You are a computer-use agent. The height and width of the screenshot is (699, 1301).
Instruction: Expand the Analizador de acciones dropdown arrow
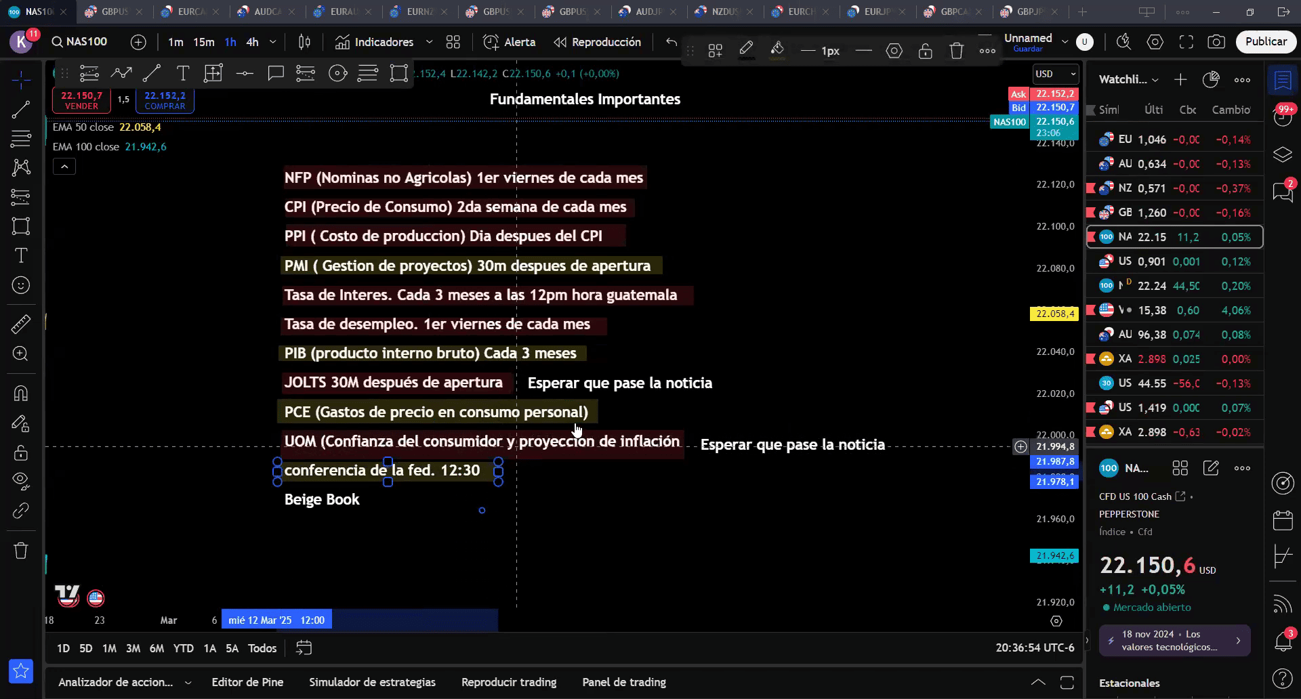tap(188, 683)
